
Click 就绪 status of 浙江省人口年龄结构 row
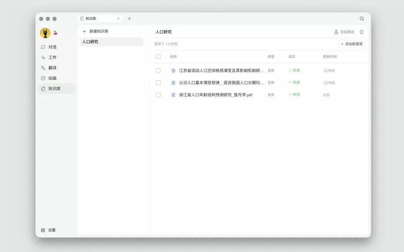click(294, 95)
